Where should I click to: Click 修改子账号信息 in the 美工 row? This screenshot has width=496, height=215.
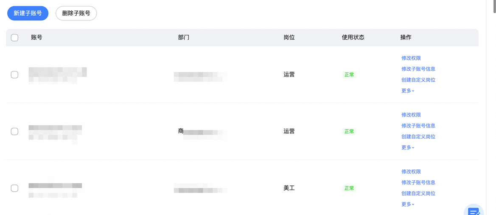[x=418, y=182]
